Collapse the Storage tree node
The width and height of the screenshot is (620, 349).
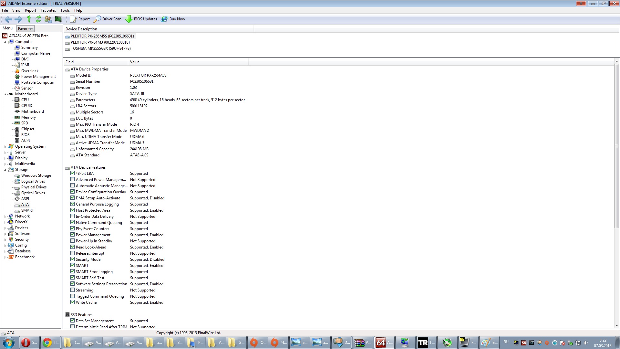pyautogui.click(x=5, y=170)
